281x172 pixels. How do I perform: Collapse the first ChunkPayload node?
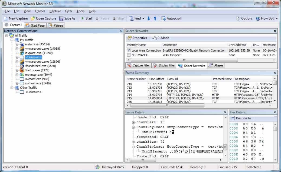pos(133,127)
